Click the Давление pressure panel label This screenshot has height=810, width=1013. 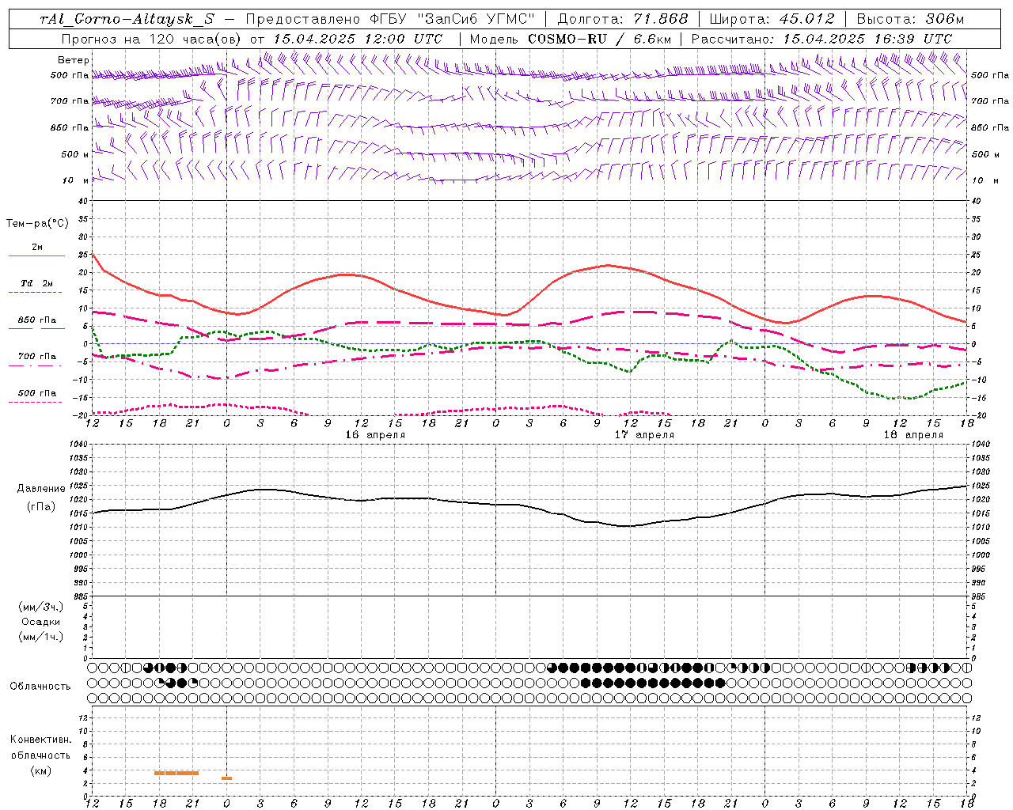click(x=41, y=489)
